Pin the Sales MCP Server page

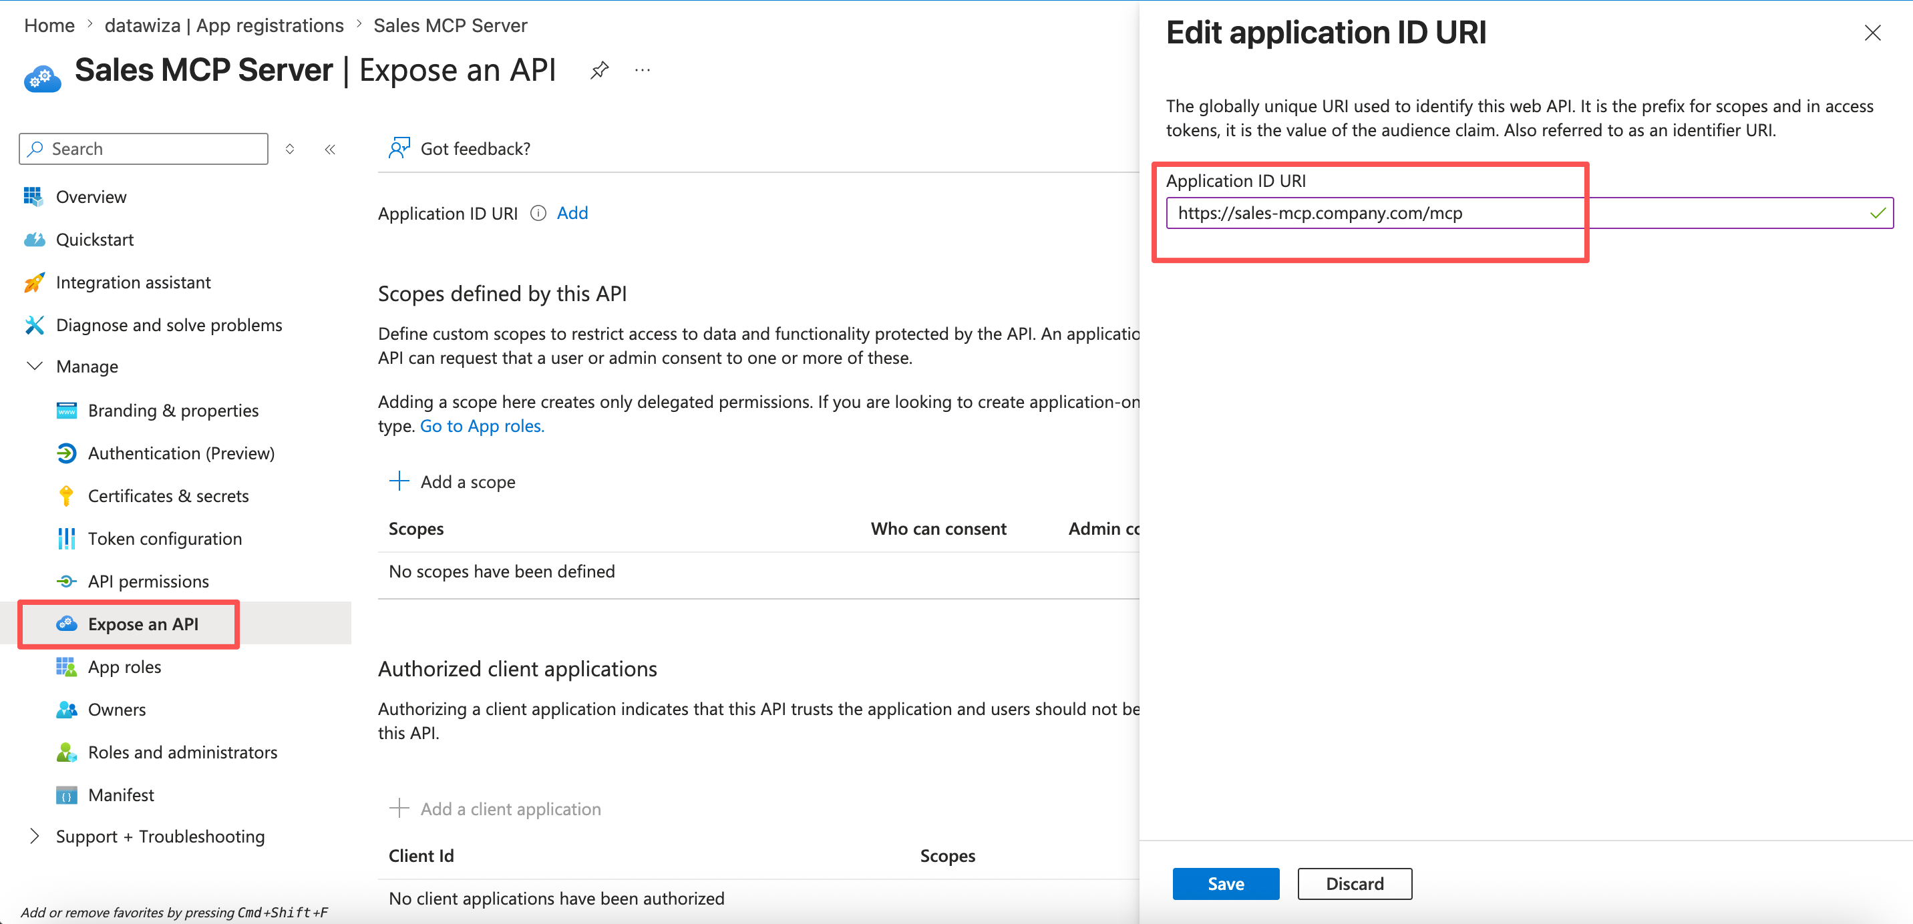click(599, 71)
